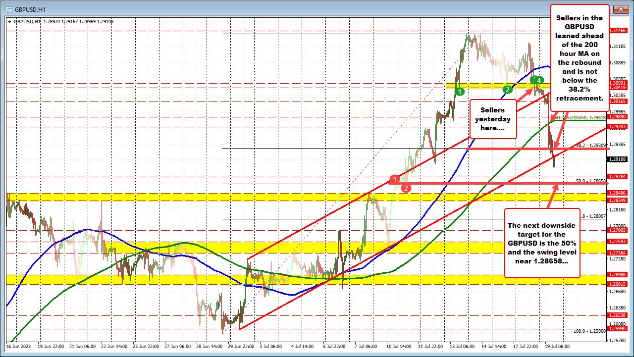The width and height of the screenshot is (634, 357).
Task: Select the 1.29703 red price label
Action: click(618, 127)
